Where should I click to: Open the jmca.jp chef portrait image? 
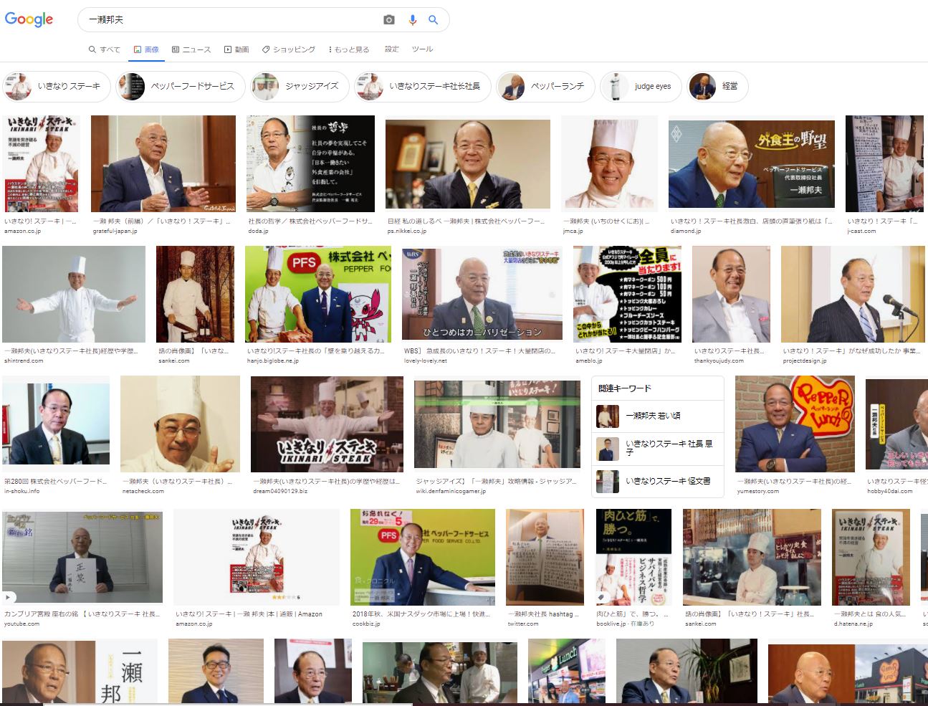coord(609,163)
